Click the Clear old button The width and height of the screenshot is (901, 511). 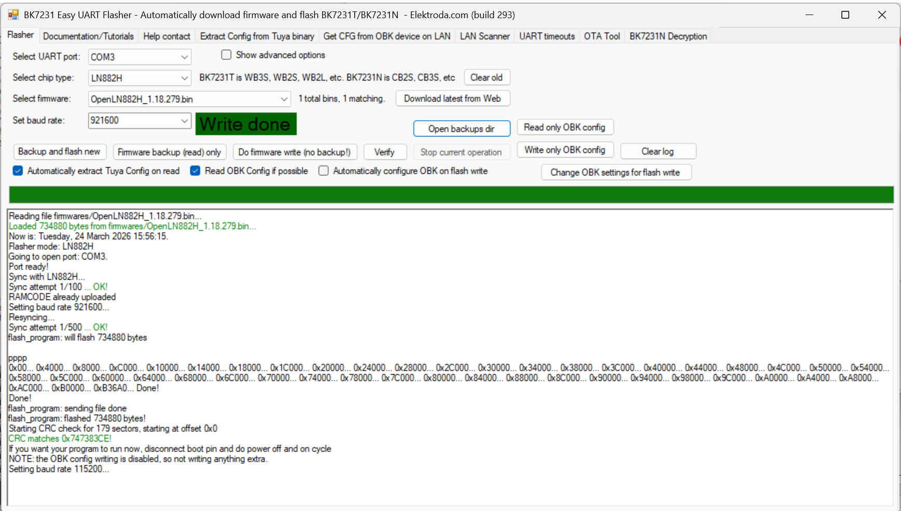(487, 77)
